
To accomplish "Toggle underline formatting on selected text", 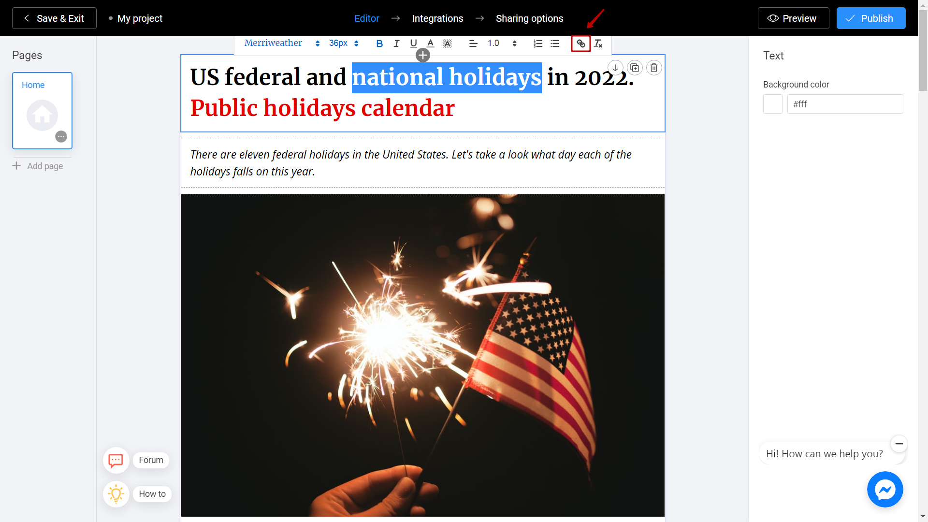I will pyautogui.click(x=413, y=43).
